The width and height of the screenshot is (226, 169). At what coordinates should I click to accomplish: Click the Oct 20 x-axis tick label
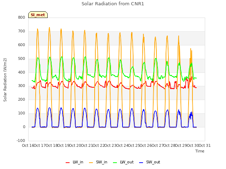(75, 145)
